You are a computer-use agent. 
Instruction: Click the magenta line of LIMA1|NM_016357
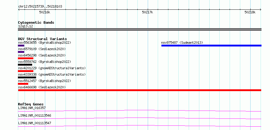click(x=140, y=111)
